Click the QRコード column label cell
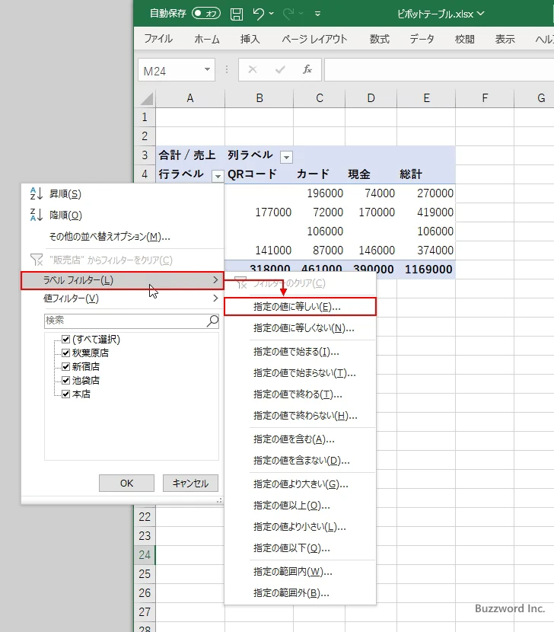This screenshot has width=554, height=632. 259,174
